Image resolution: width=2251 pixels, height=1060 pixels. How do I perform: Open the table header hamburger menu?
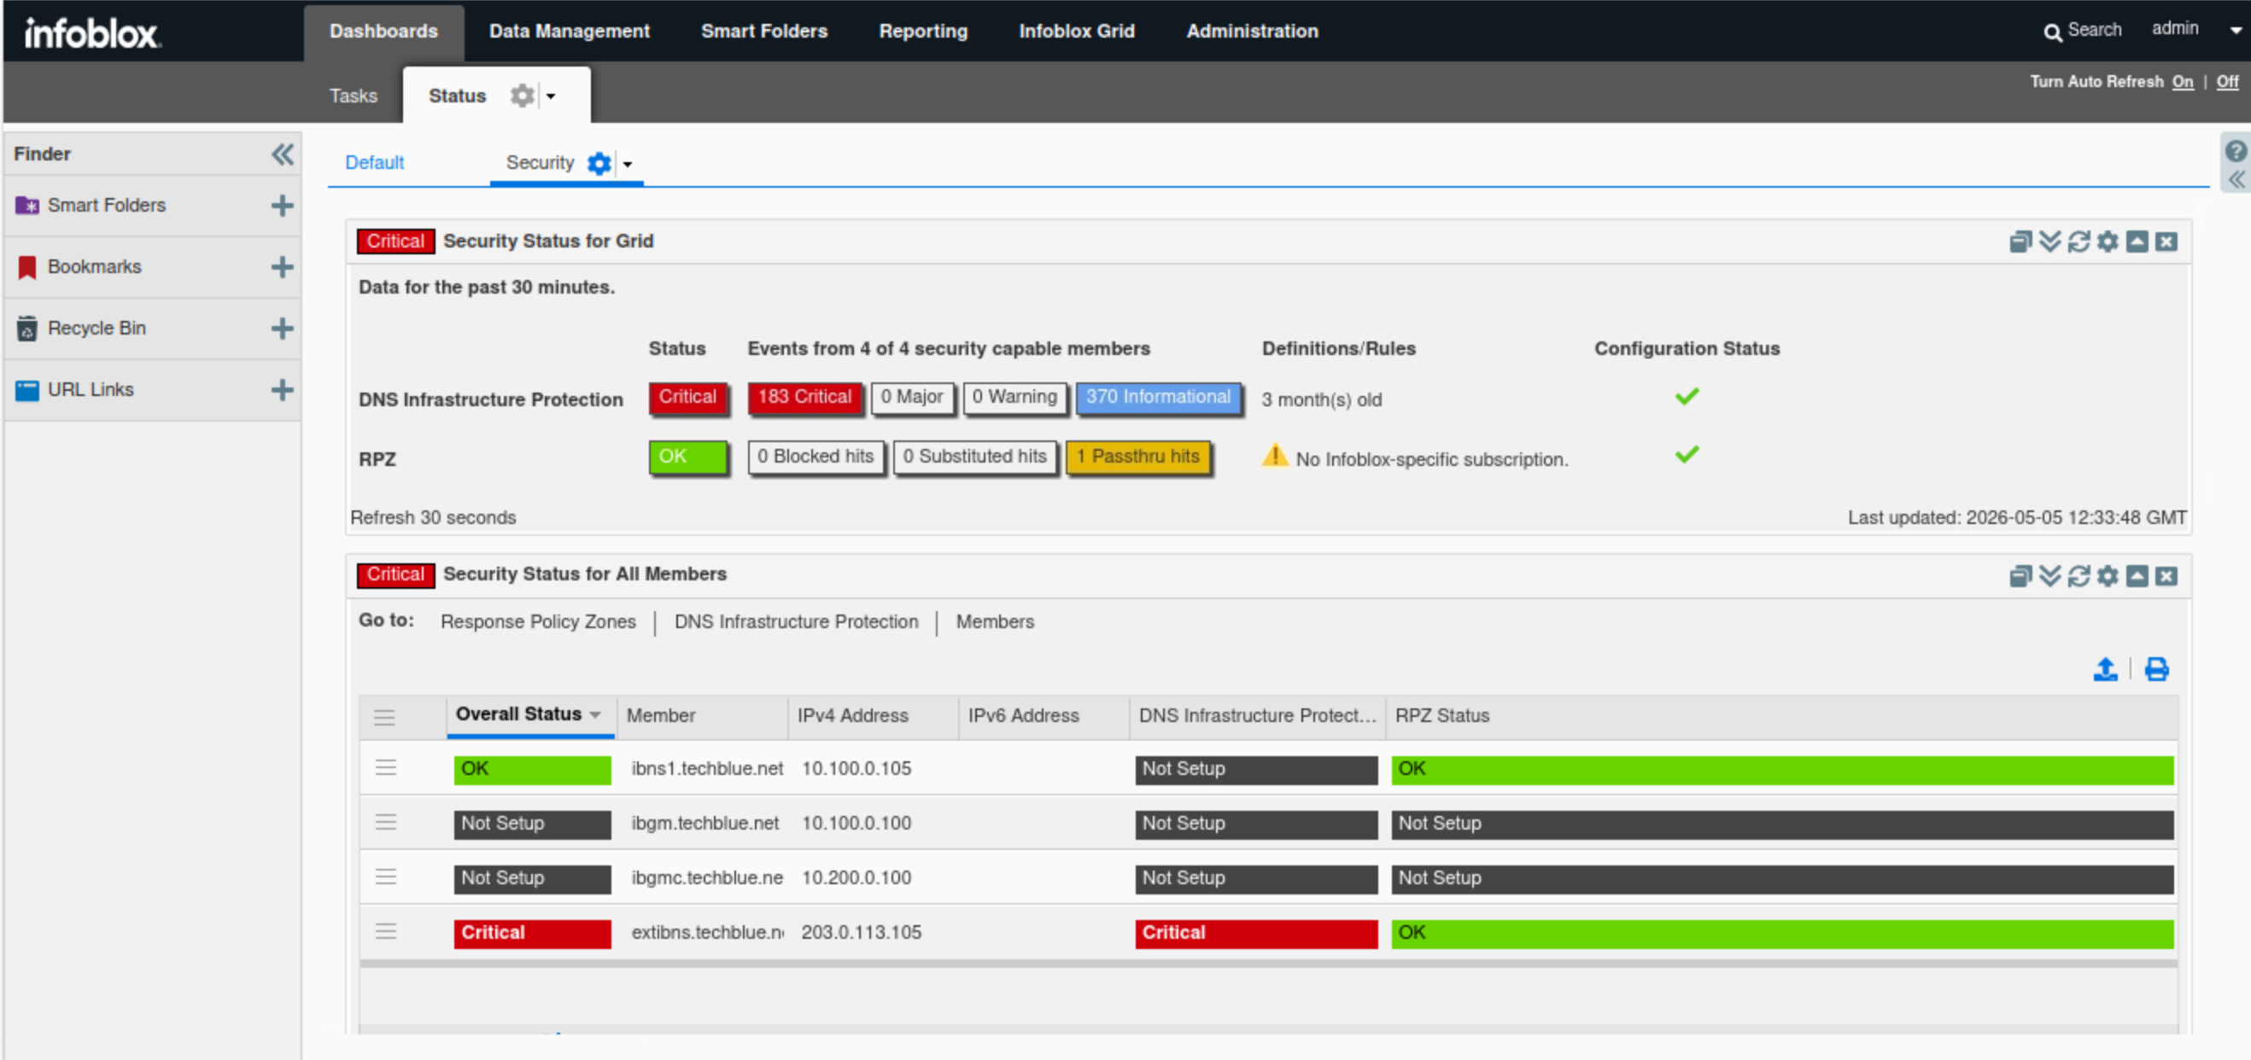coord(383,718)
